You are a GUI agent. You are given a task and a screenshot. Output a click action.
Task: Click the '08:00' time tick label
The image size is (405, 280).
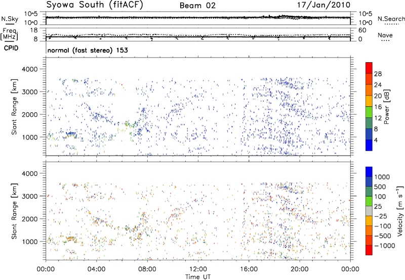pos(147,269)
